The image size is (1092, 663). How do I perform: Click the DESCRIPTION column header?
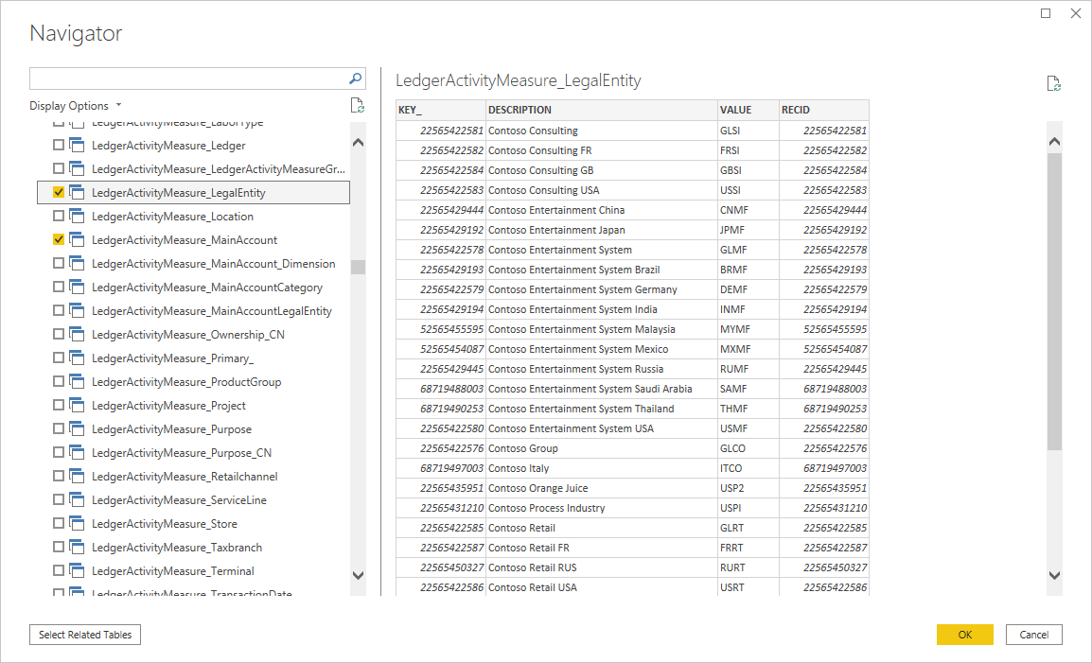click(x=602, y=110)
